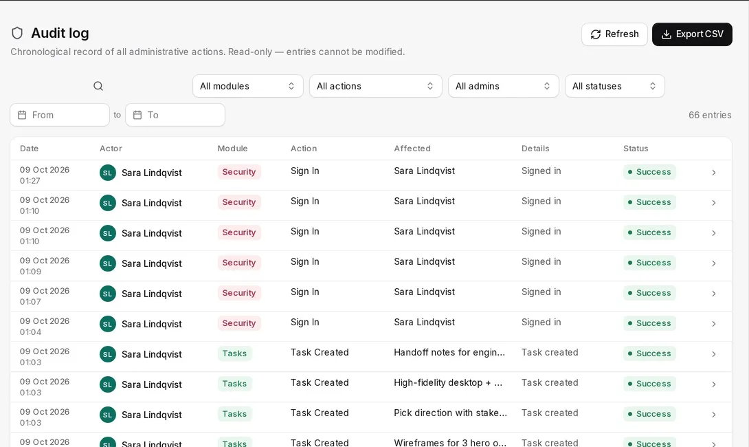Open chevron for Handoff notes task row
This screenshot has width=749, height=447.
coord(714,354)
